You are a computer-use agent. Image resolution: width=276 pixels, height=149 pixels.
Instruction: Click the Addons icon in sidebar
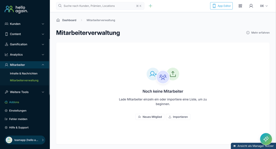coord(6,102)
